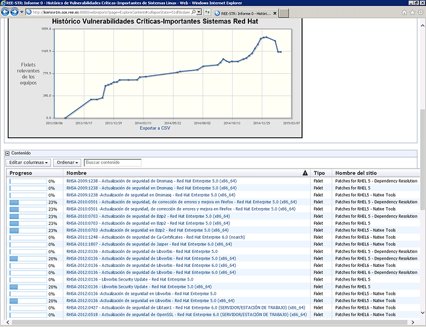Go forward with browser Forward arrow
Image resolution: width=426 pixels, height=327 pixels.
point(14,12)
